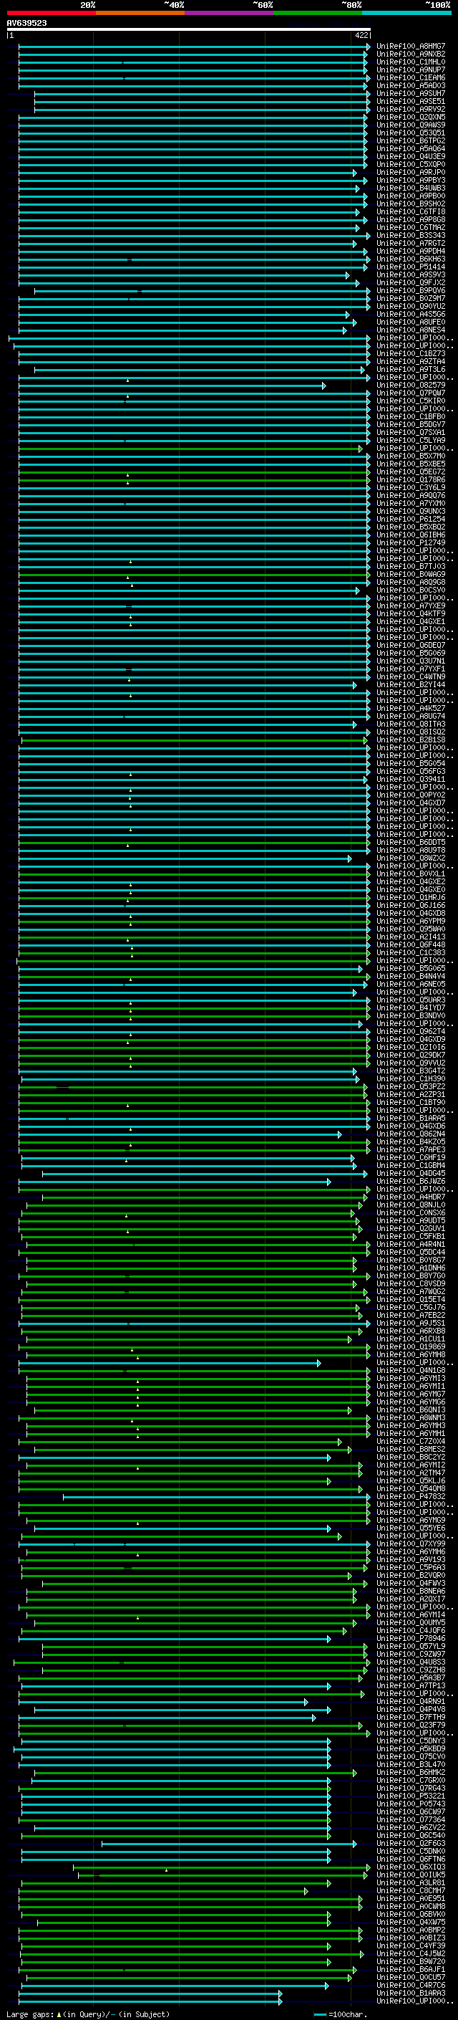Select label UniRef100_A7APE3
Viewport: 458px width, 2020px height.
click(411, 1149)
